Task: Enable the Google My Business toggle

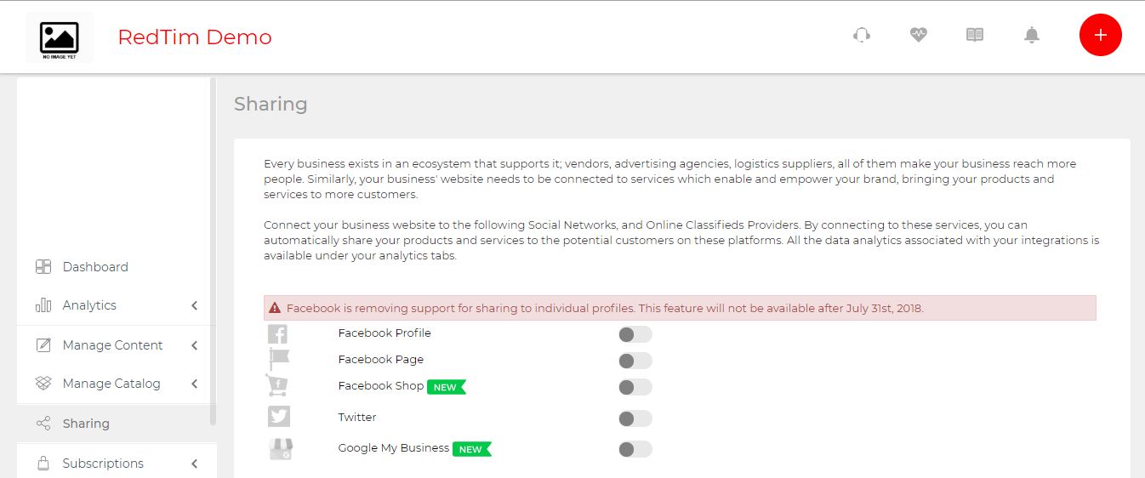Action: (x=635, y=449)
